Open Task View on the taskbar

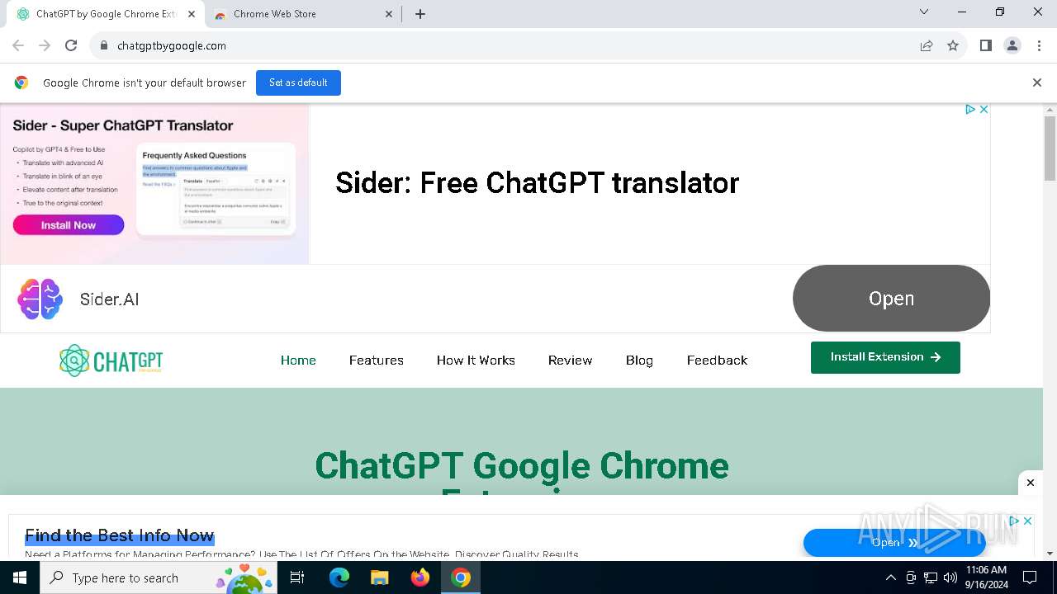[298, 577]
